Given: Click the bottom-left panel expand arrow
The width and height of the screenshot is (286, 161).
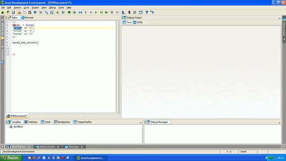Looking at the screenshot, I should point(2,147).
